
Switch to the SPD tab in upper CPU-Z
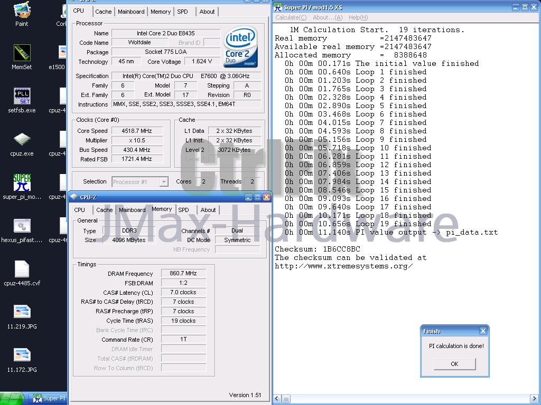tap(182, 12)
